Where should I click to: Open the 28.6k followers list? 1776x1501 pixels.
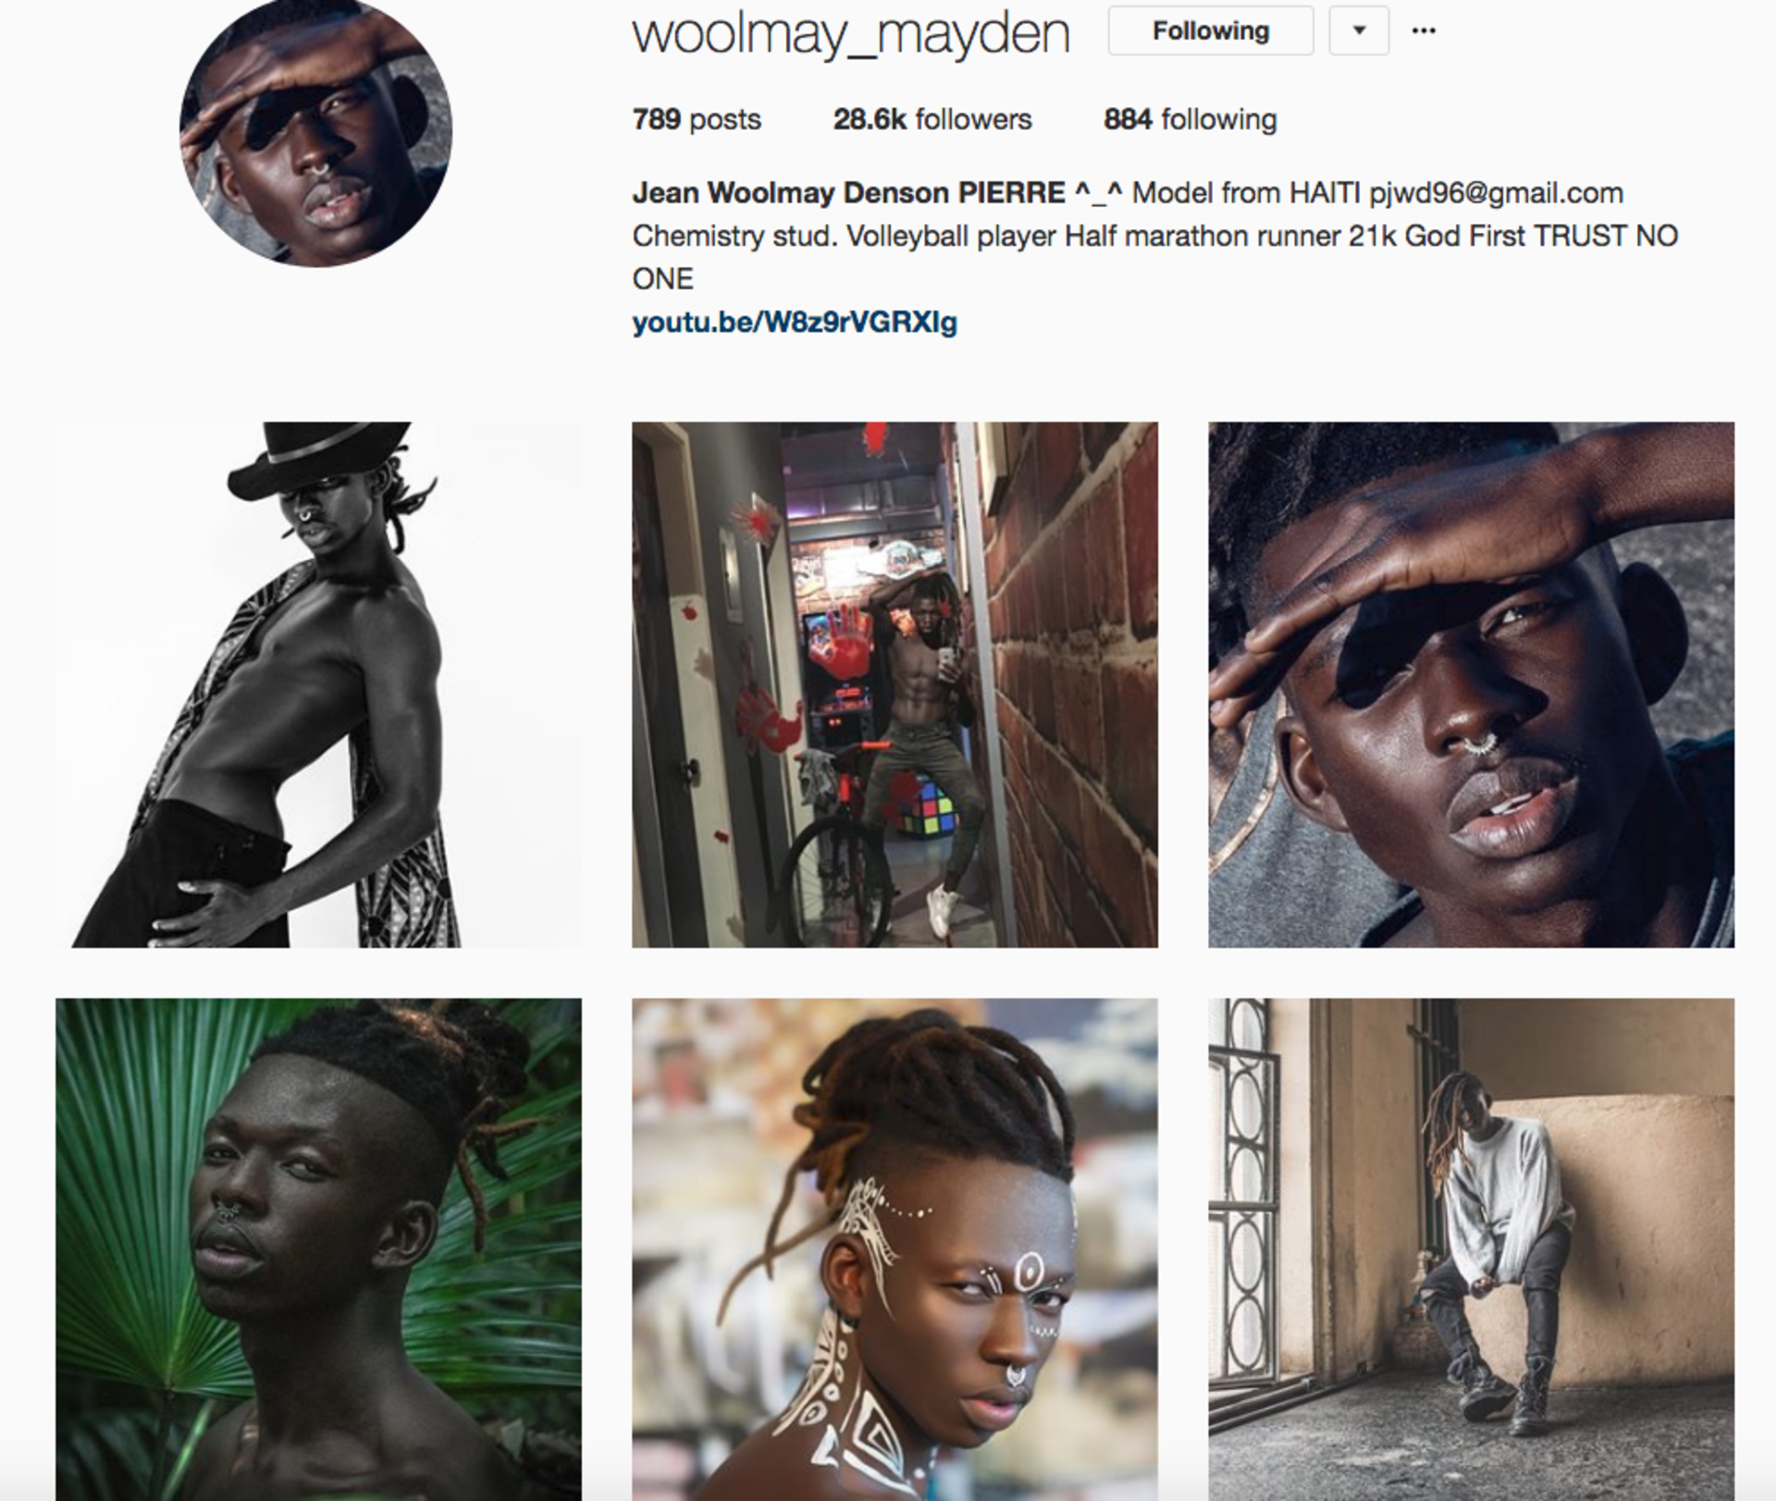[932, 119]
